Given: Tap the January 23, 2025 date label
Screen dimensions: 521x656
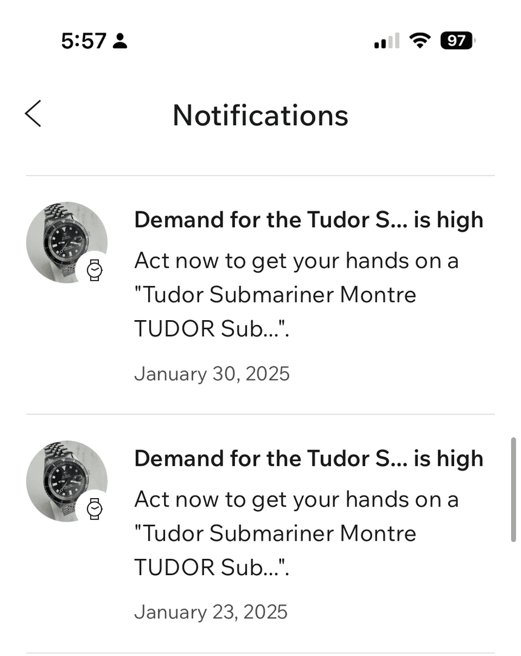Looking at the screenshot, I should 211,612.
